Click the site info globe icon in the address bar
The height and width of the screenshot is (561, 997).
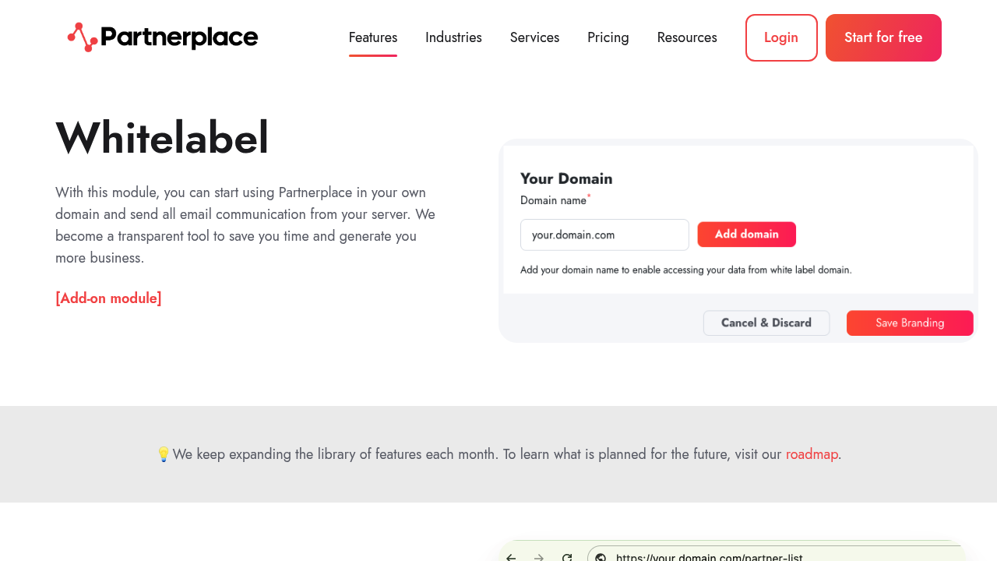tap(601, 558)
